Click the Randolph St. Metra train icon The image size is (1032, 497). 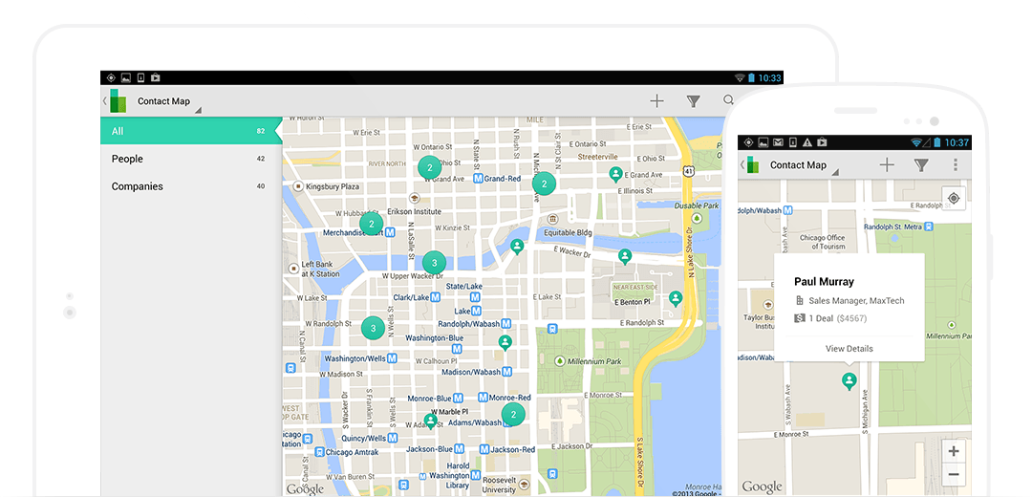click(928, 226)
